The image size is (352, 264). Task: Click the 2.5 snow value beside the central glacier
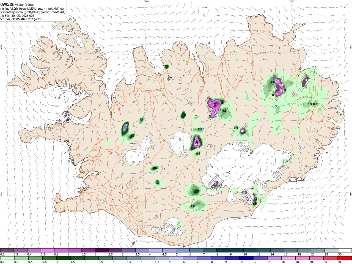coord(197,144)
